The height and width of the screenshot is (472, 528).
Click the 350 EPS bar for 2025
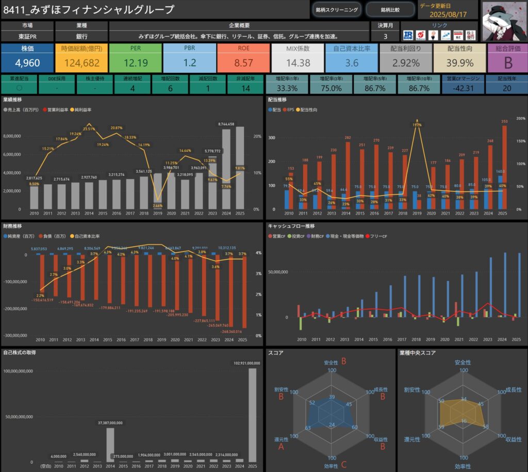point(504,167)
